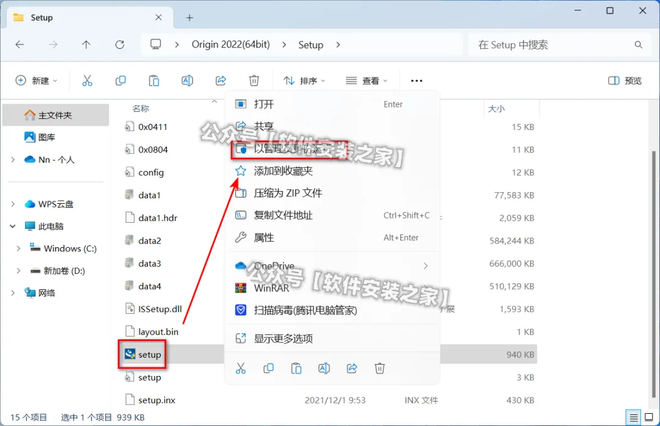Delete from the context menu bottom row

click(380, 369)
